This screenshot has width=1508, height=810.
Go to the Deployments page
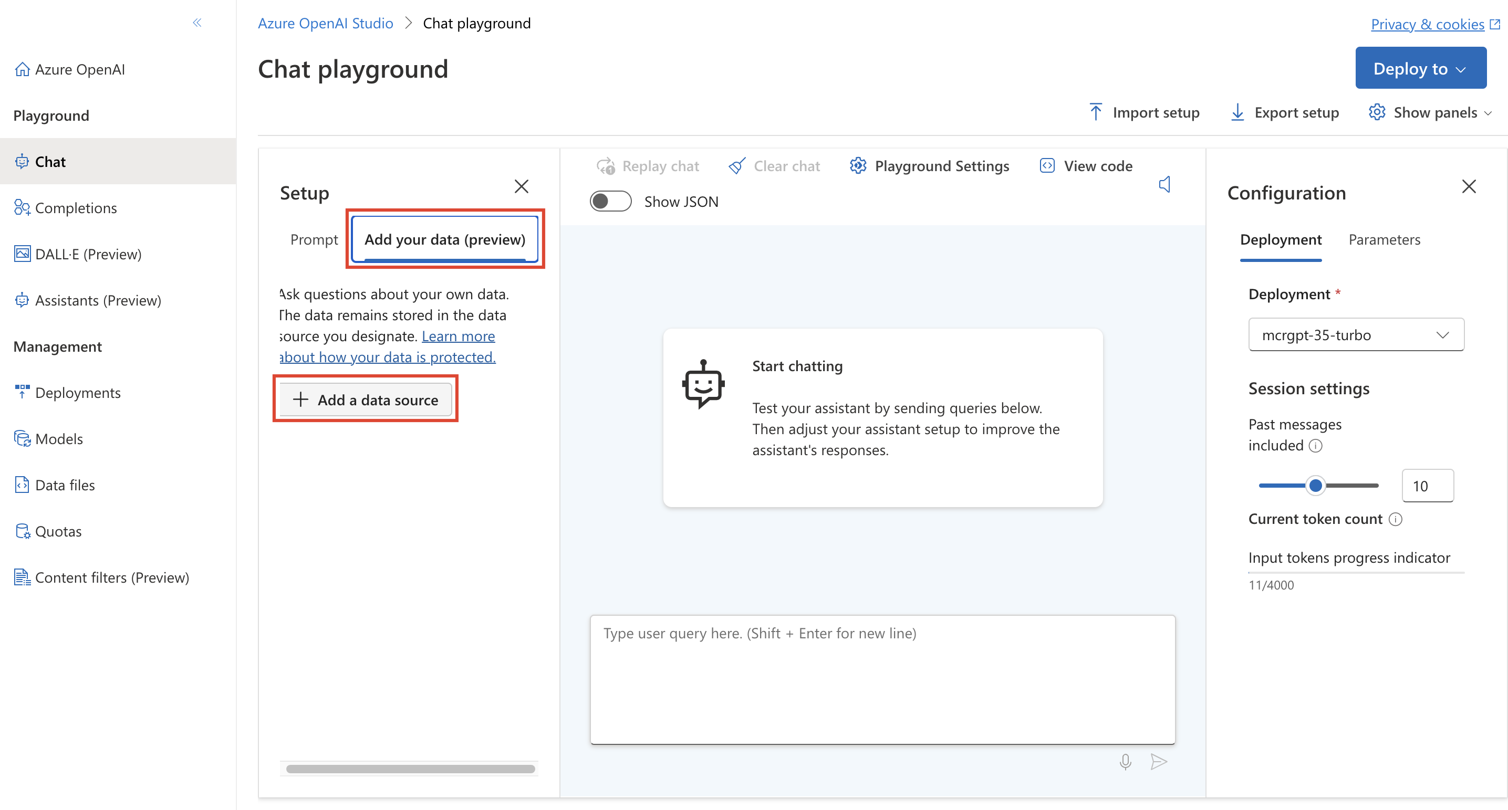[x=67, y=393]
